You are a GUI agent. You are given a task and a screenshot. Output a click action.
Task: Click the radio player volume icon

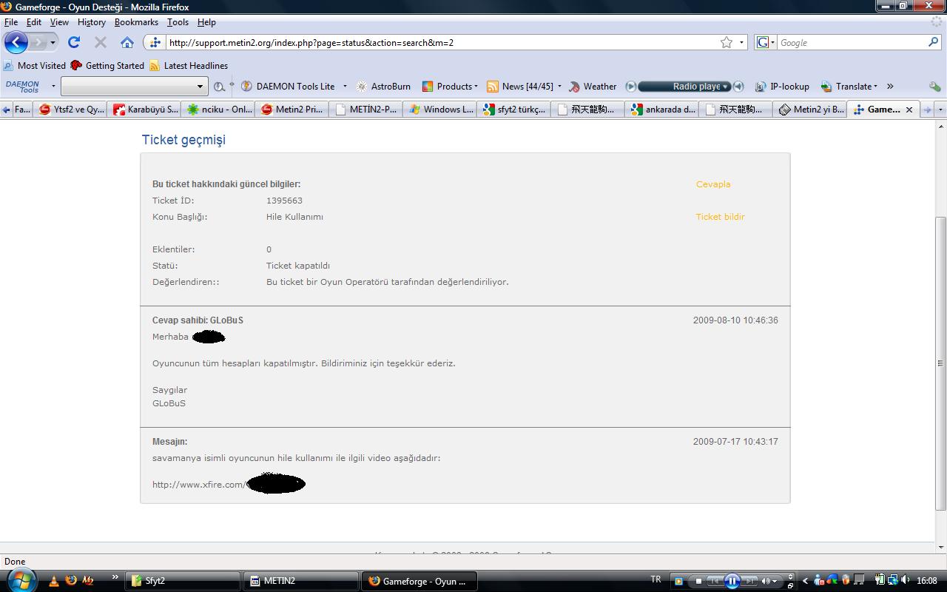[738, 87]
